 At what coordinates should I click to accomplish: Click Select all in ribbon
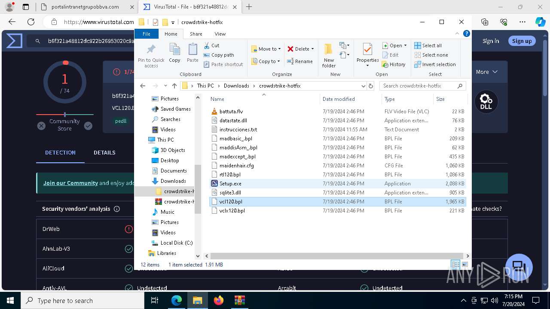[428, 45]
